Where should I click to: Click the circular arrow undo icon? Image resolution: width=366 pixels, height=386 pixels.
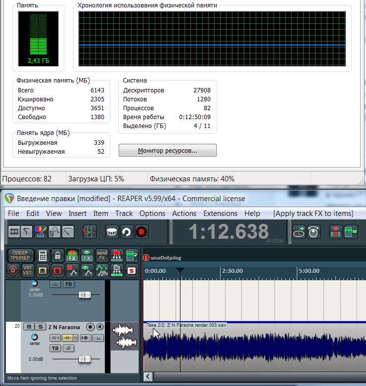[x=127, y=231]
